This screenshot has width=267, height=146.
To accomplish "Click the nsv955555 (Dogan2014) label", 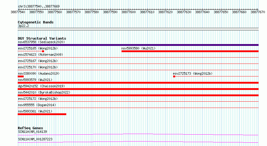I will click(x=37, y=105).
